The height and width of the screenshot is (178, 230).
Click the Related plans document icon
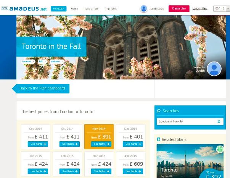pyautogui.click(x=158, y=139)
